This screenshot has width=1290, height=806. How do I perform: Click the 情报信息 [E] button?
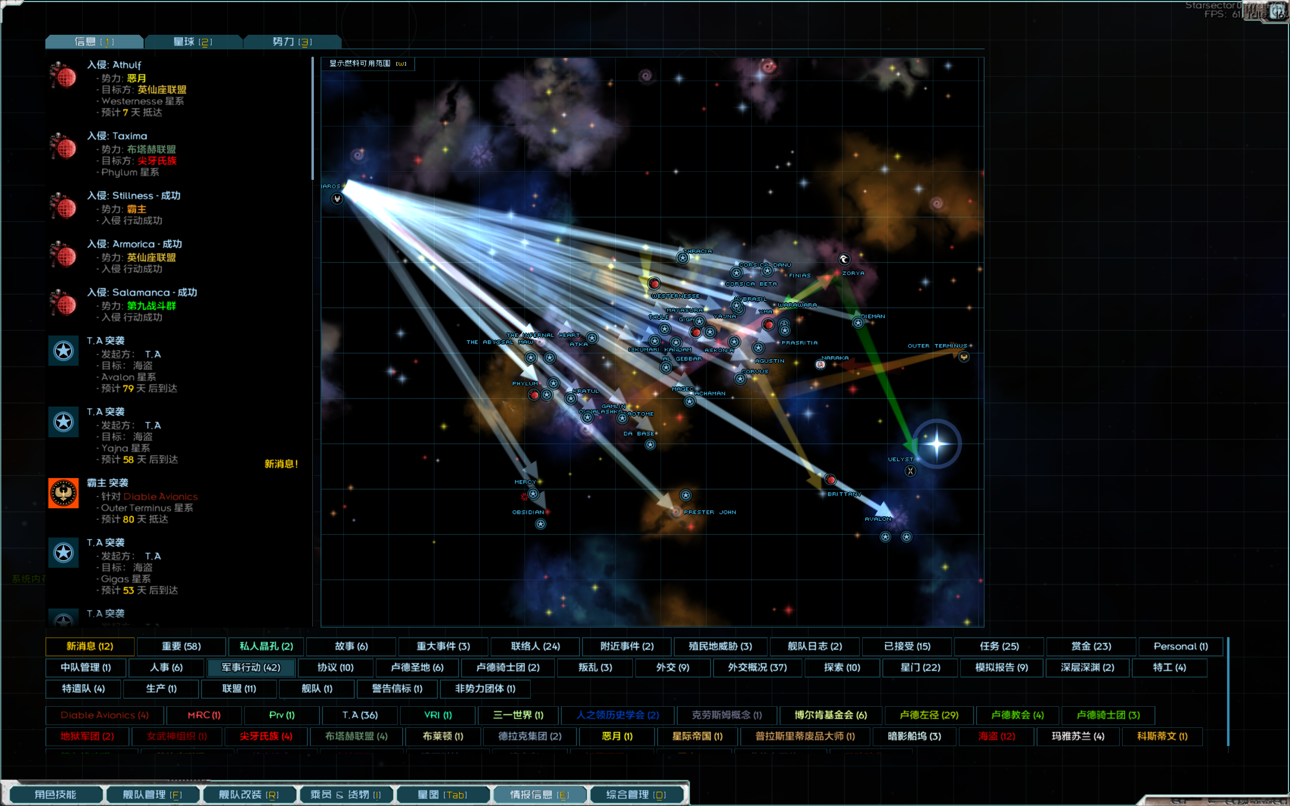pyautogui.click(x=540, y=794)
